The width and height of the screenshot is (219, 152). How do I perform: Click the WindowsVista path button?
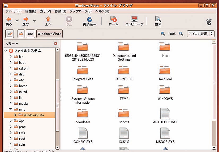point(49,34)
